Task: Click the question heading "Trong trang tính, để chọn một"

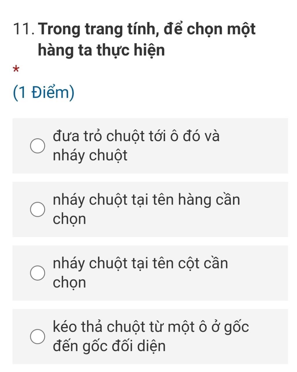Action: point(147,29)
